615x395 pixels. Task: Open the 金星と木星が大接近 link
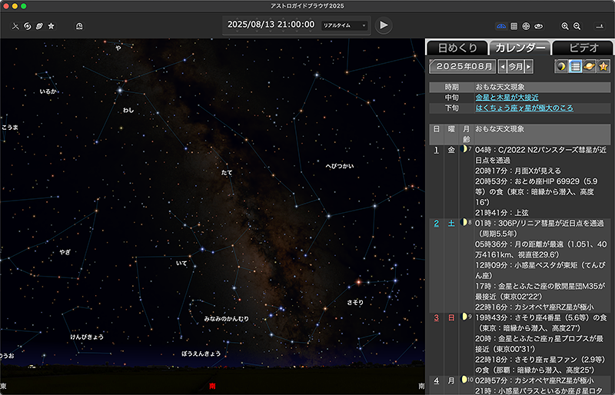(507, 98)
